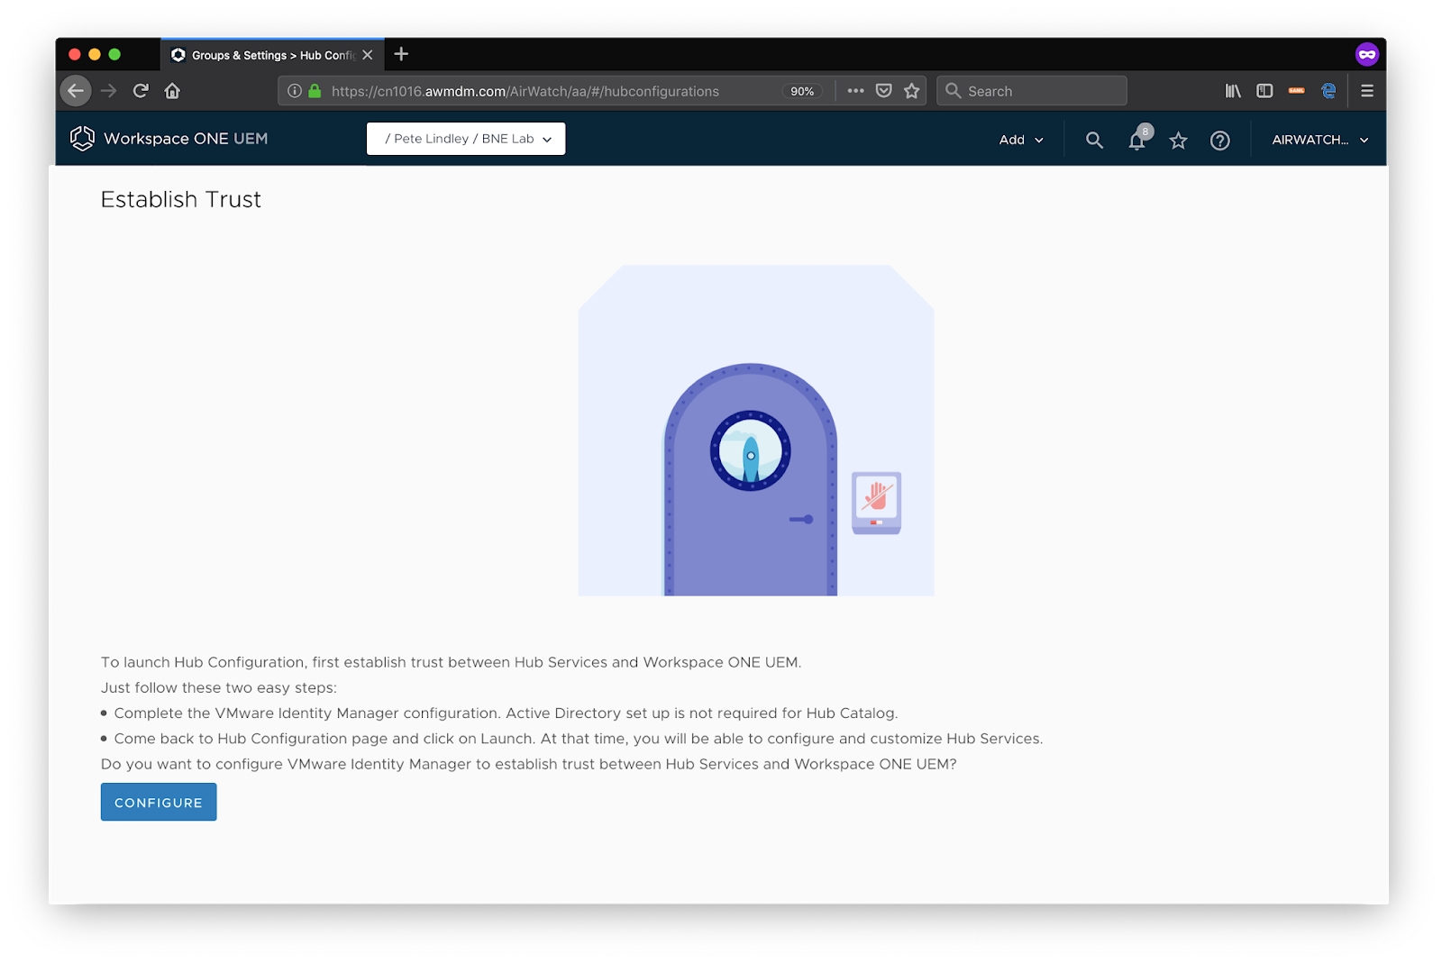
Task: Click the "To launch Hub Configuration" sentence
Action: (x=451, y=663)
